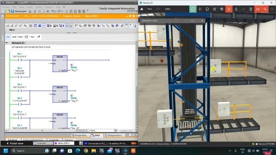Click the red search icon in Factory IO
This screenshot has height=155, width=276.
(x=265, y=9)
